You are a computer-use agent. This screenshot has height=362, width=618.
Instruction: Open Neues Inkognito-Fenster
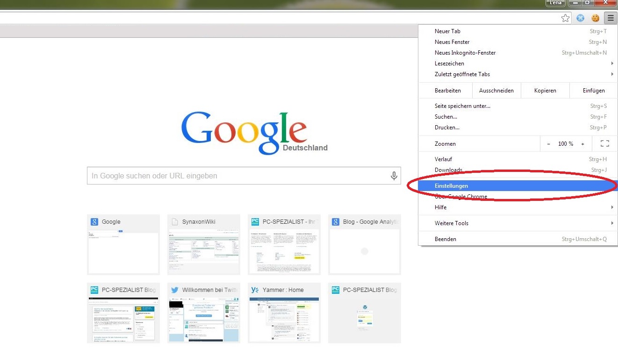click(x=518, y=53)
